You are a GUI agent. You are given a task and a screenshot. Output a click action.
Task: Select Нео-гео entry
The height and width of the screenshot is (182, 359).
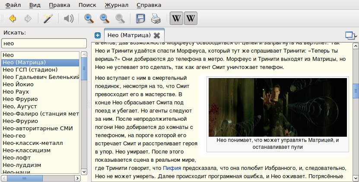[x=40, y=135]
